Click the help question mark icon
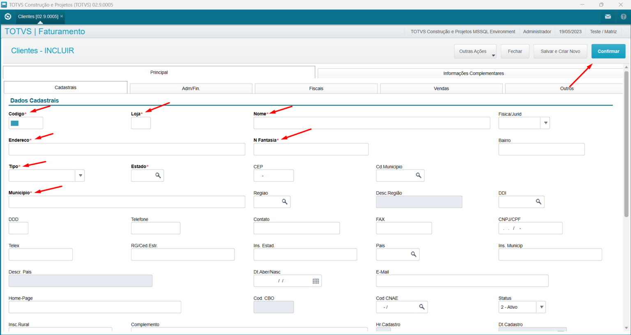The height and width of the screenshot is (335, 631). pos(623,16)
